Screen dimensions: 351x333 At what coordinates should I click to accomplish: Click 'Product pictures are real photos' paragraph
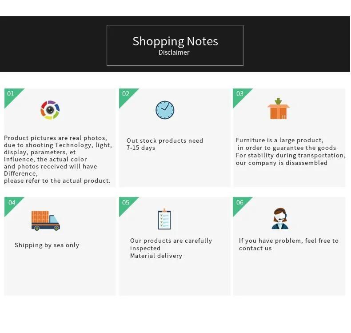click(x=58, y=159)
